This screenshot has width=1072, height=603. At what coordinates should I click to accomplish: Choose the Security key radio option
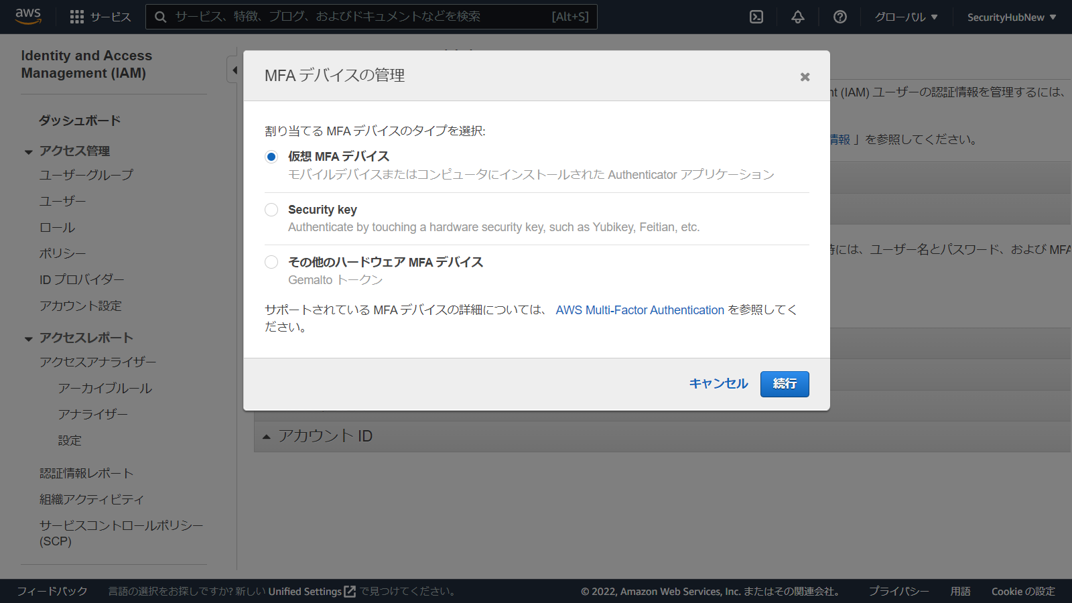point(271,210)
